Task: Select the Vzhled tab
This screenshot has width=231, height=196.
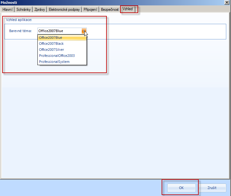Action: coord(128,9)
